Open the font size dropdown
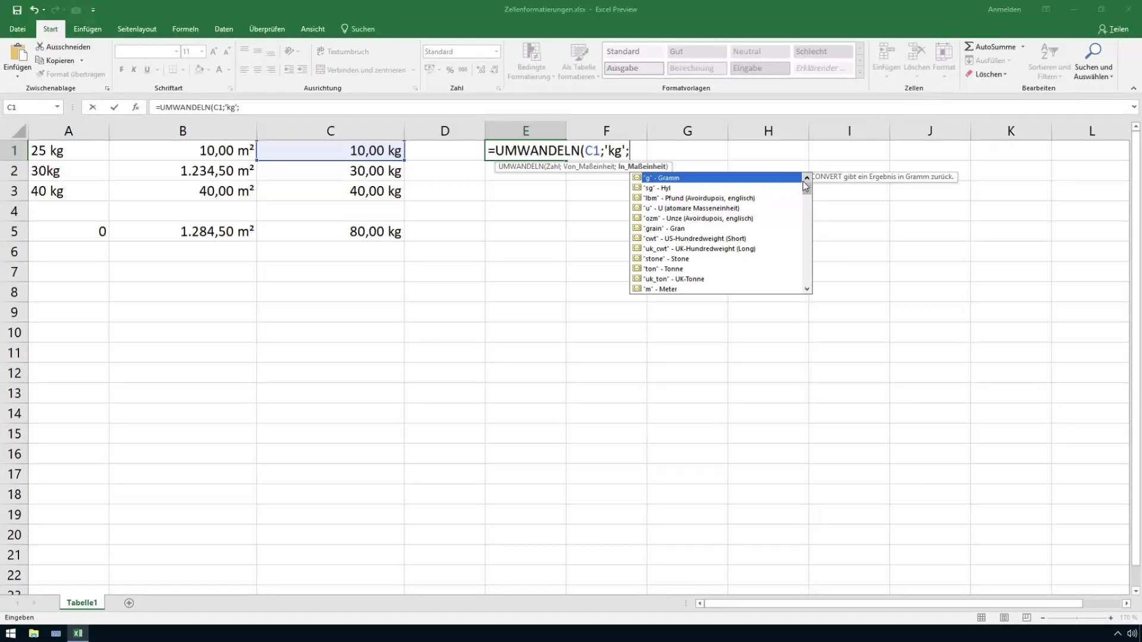 coord(202,51)
